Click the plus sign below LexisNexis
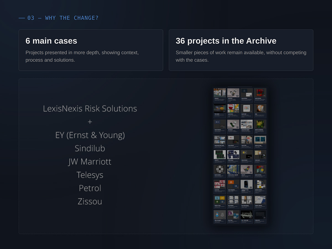This screenshot has height=249, width=332. (x=90, y=122)
